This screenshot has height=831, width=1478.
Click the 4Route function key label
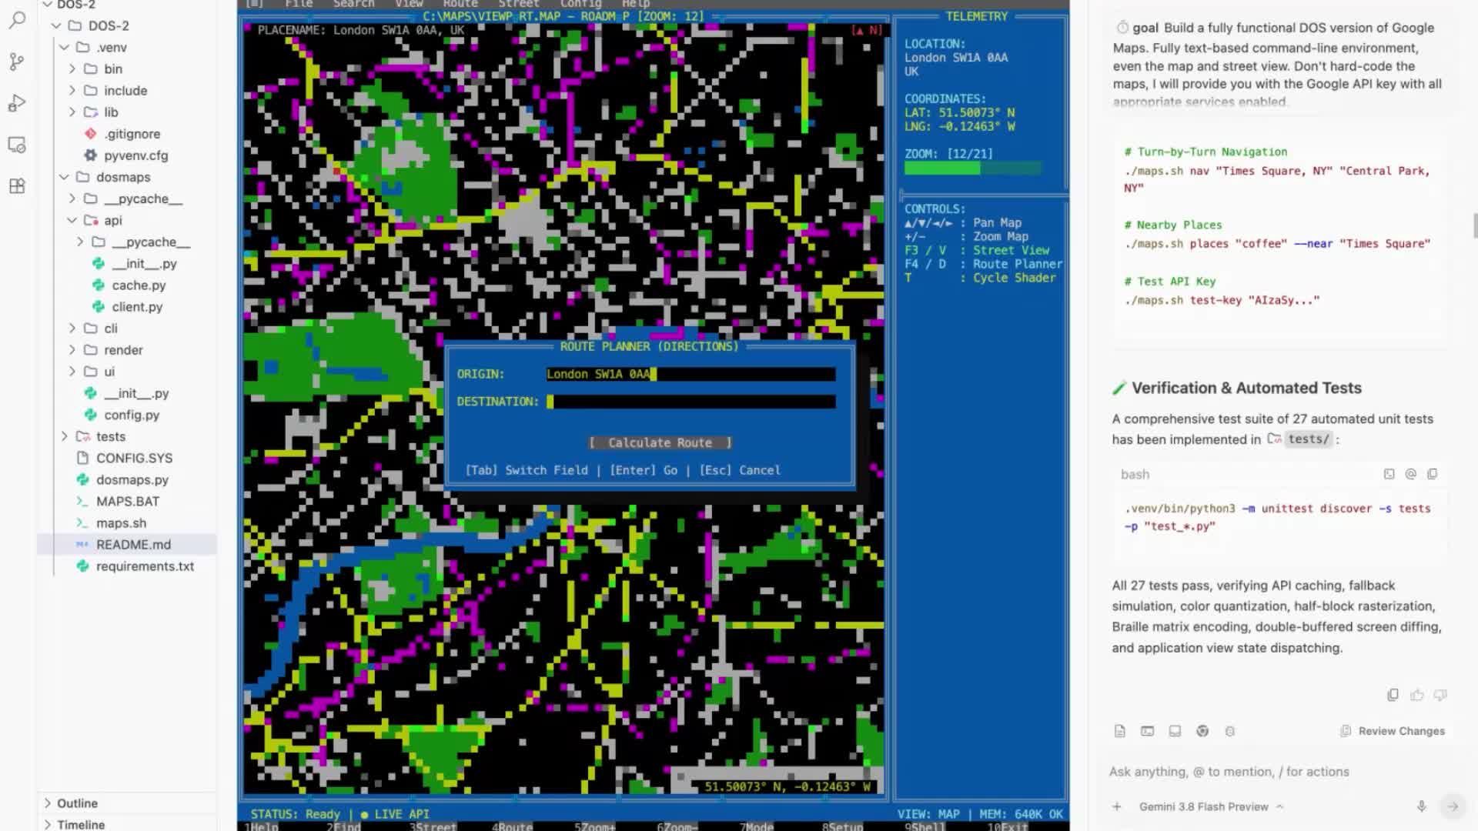coord(512,826)
